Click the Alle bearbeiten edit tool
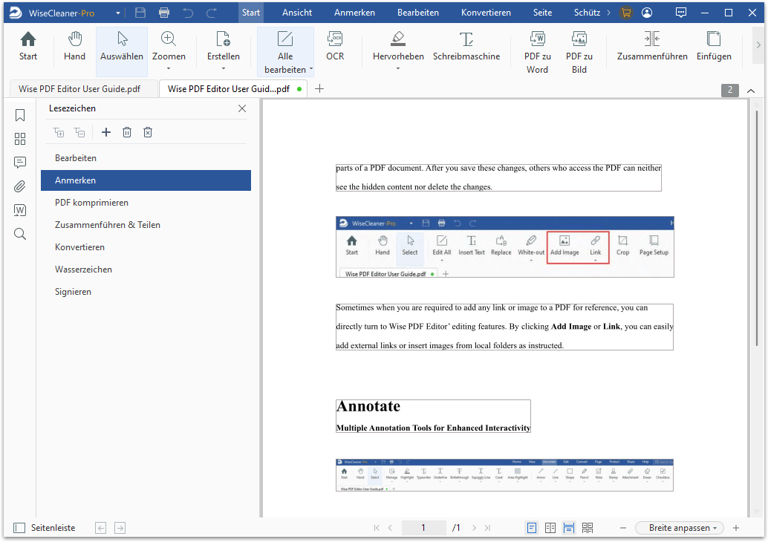Screen dimensions: 768x542 (x=285, y=51)
